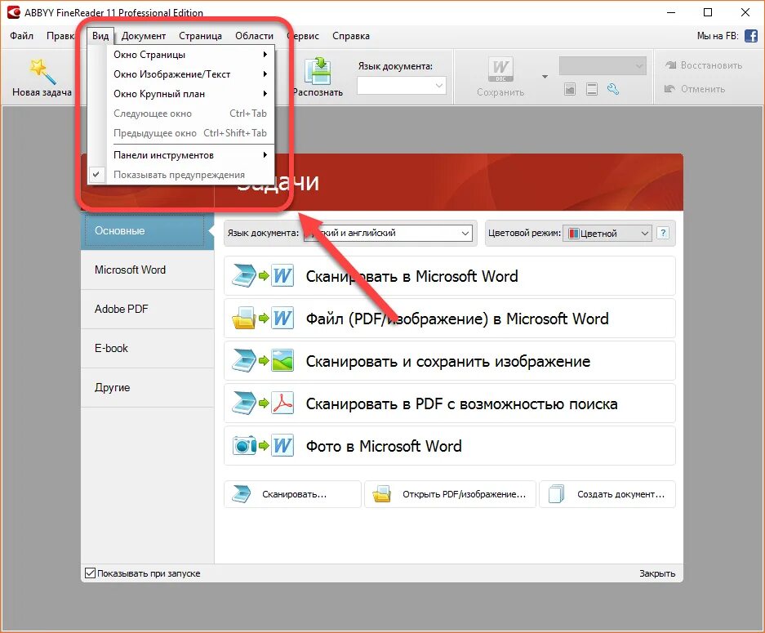Open the Документ menu
The height and width of the screenshot is (633, 765).
tap(144, 36)
